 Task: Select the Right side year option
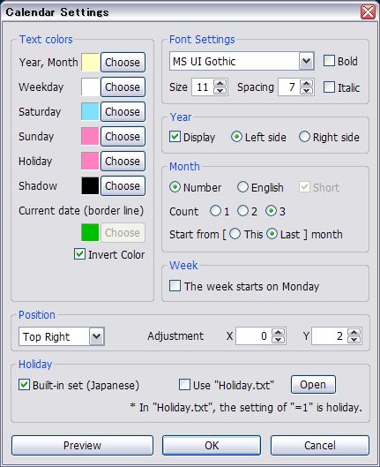tap(304, 137)
